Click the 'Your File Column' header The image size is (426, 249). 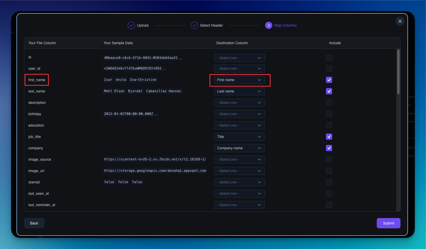click(42, 43)
